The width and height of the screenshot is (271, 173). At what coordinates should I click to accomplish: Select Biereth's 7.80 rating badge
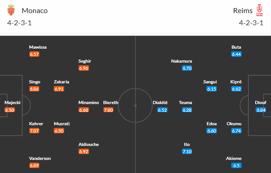108,110
